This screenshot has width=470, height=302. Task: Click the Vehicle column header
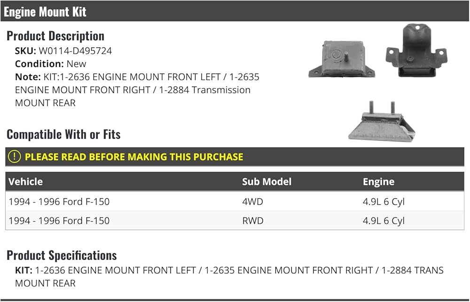pos(25,182)
